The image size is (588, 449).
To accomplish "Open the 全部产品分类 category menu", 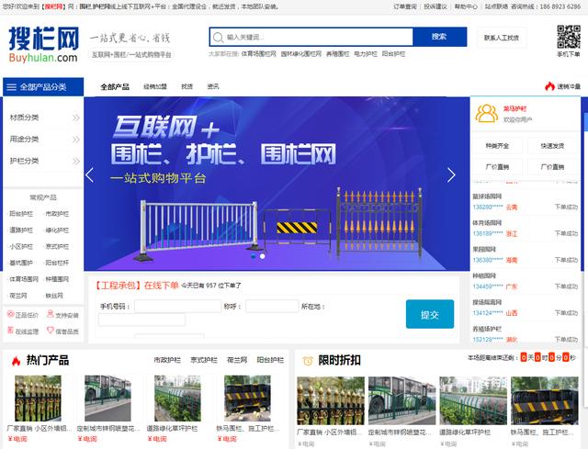I will [43, 87].
